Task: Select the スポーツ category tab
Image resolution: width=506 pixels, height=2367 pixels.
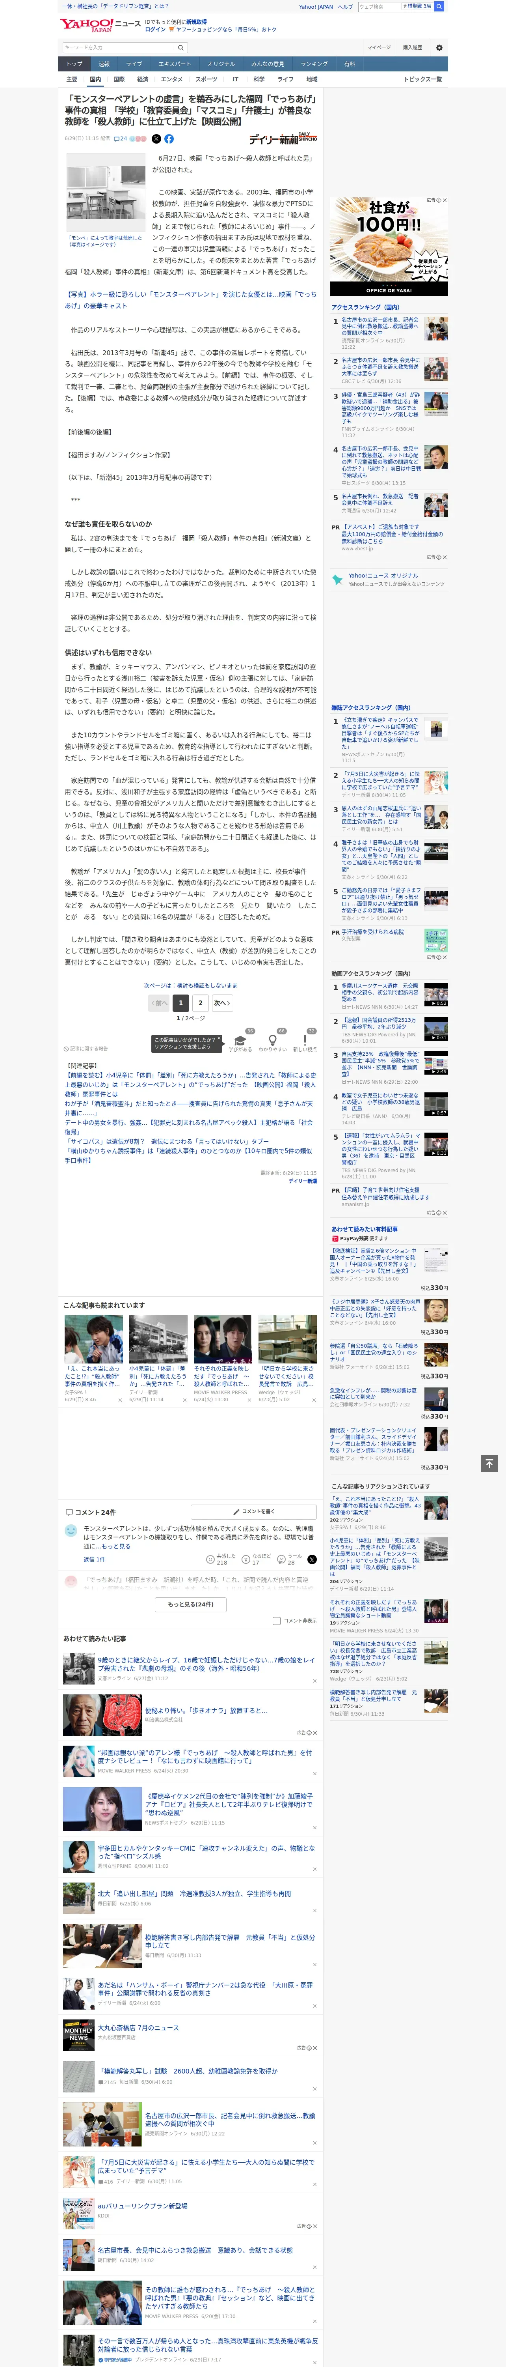Action: pos(206,79)
